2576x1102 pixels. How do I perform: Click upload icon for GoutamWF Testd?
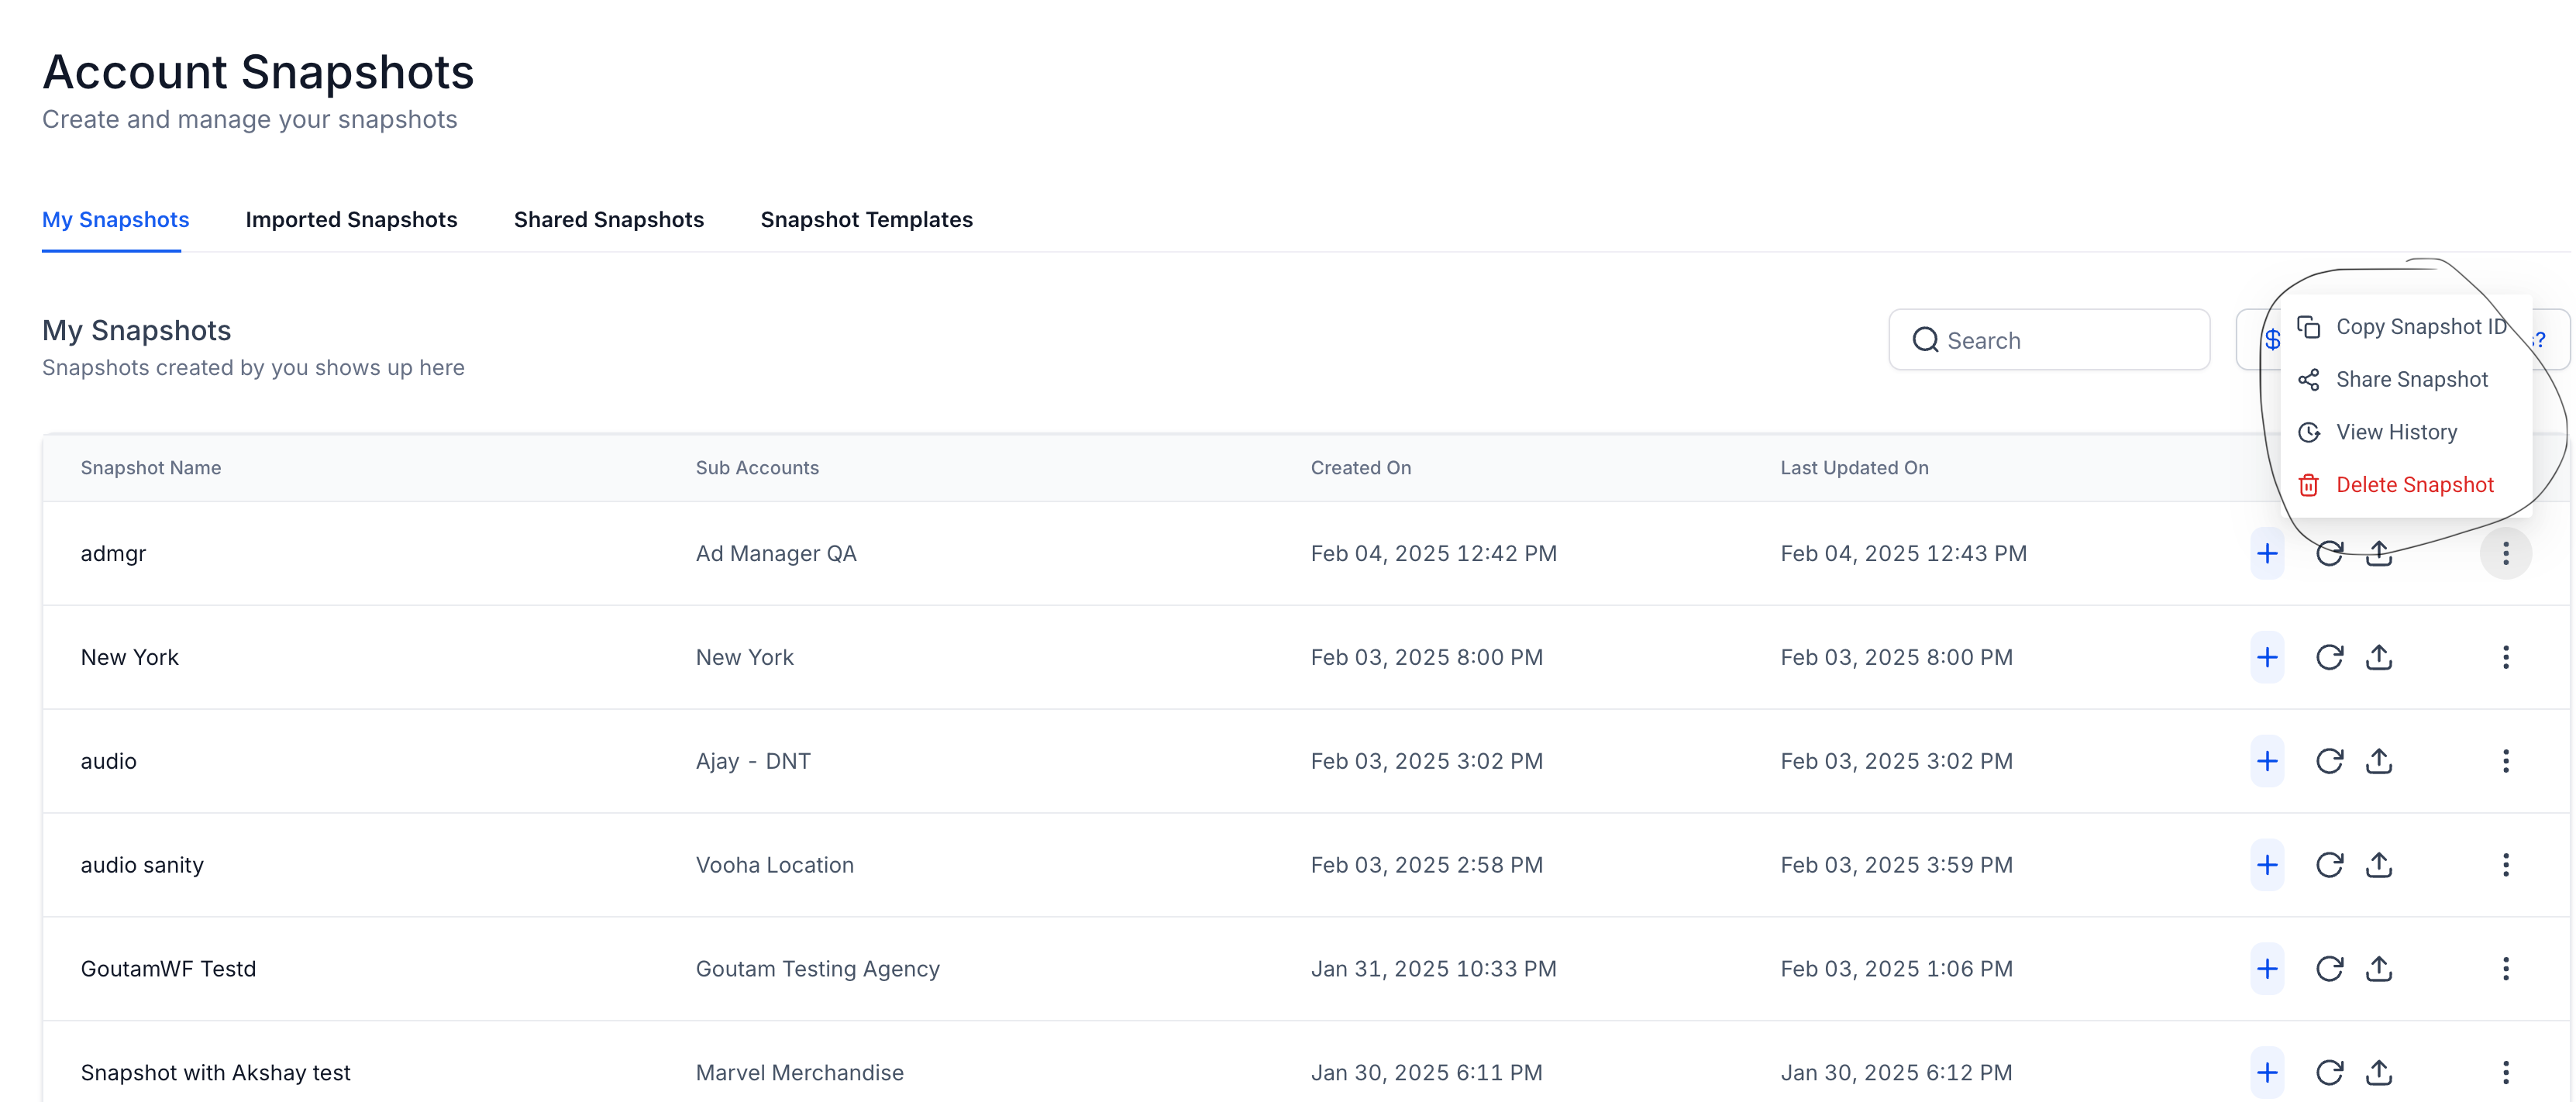pyautogui.click(x=2379, y=969)
